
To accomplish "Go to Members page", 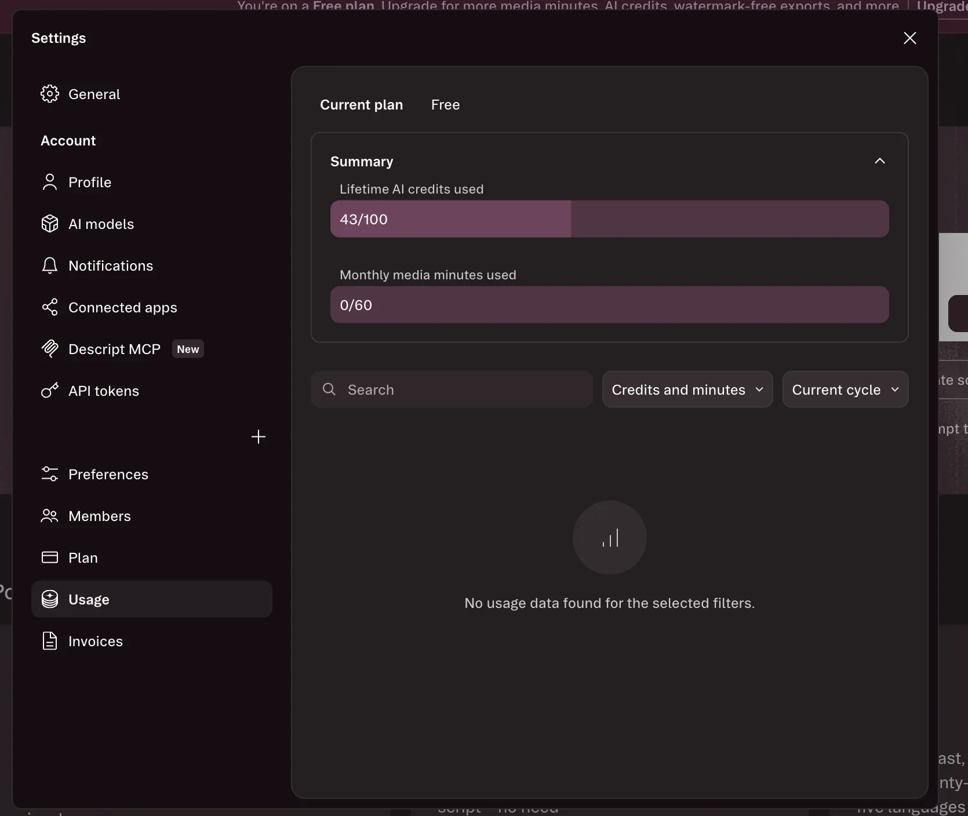I will pyautogui.click(x=152, y=516).
